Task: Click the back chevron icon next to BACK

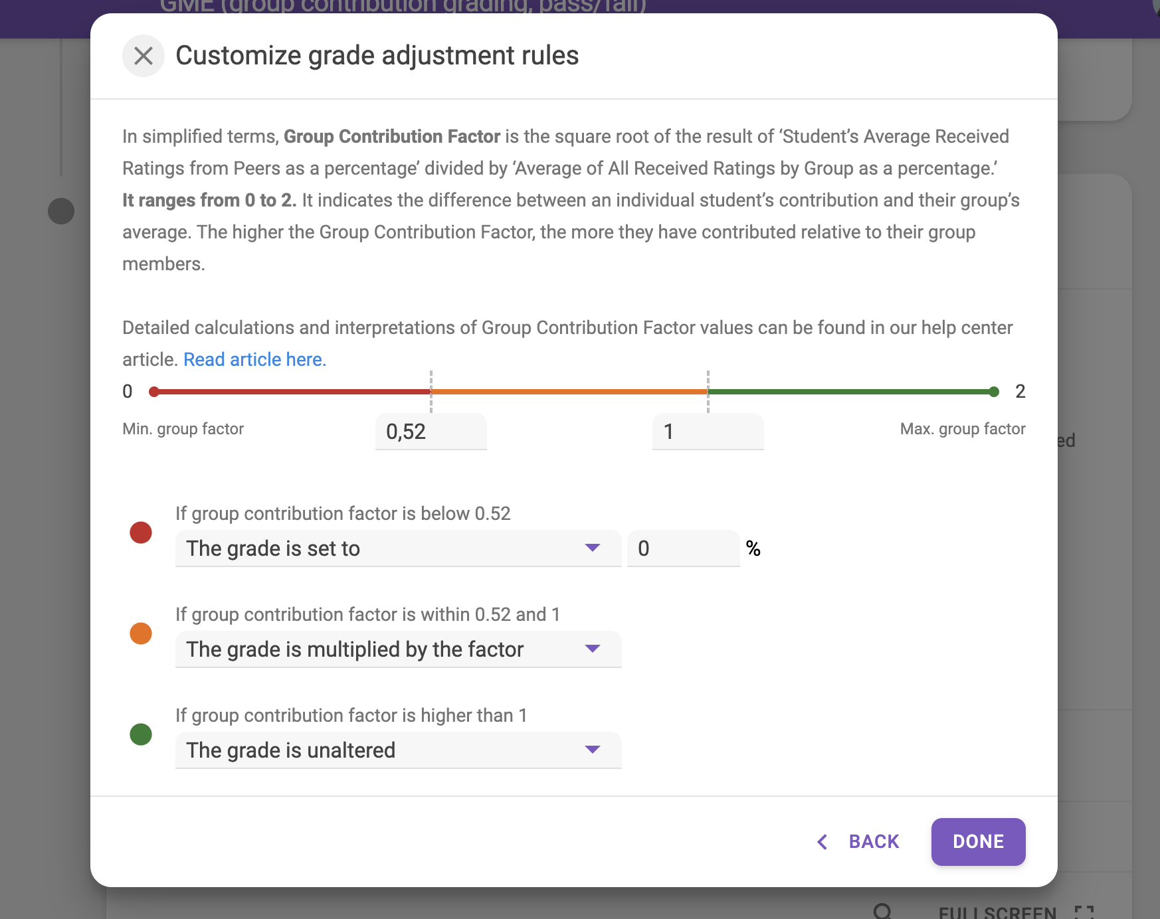Action: pos(822,842)
